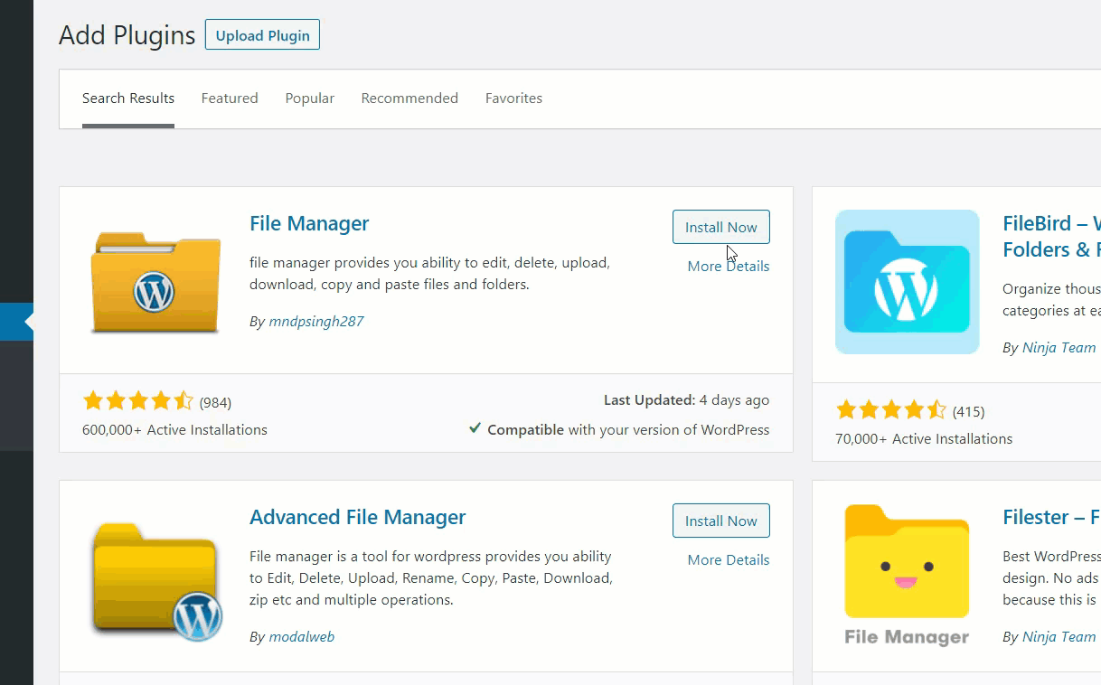Click the 'Last Updated: 4 days ago' text
The width and height of the screenshot is (1101, 685).
[687, 399]
